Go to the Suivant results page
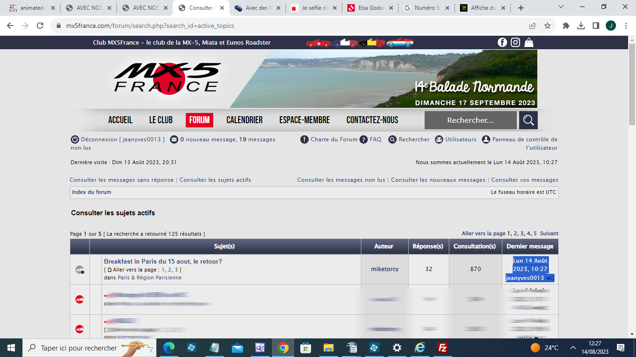 pyautogui.click(x=549, y=234)
